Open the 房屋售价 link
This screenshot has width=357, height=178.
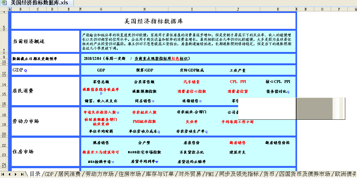point(192,143)
